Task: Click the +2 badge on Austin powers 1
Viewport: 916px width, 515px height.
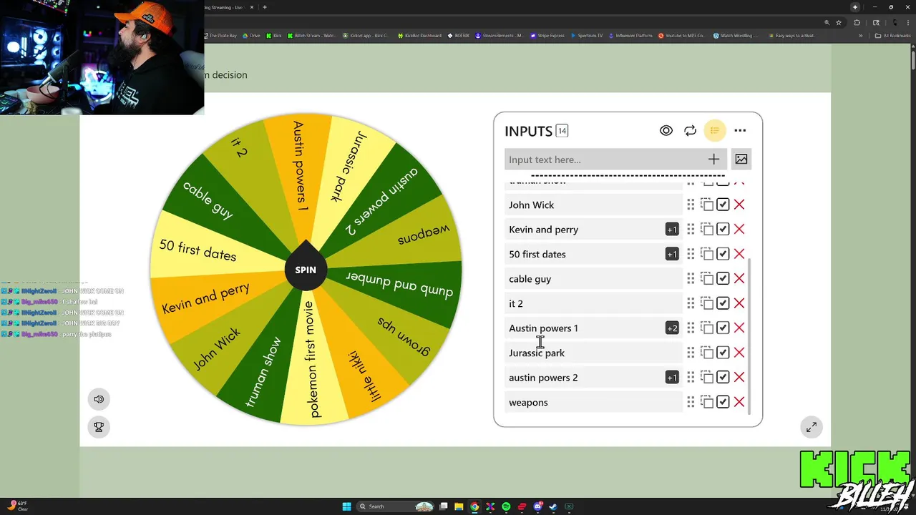Action: pos(672,328)
